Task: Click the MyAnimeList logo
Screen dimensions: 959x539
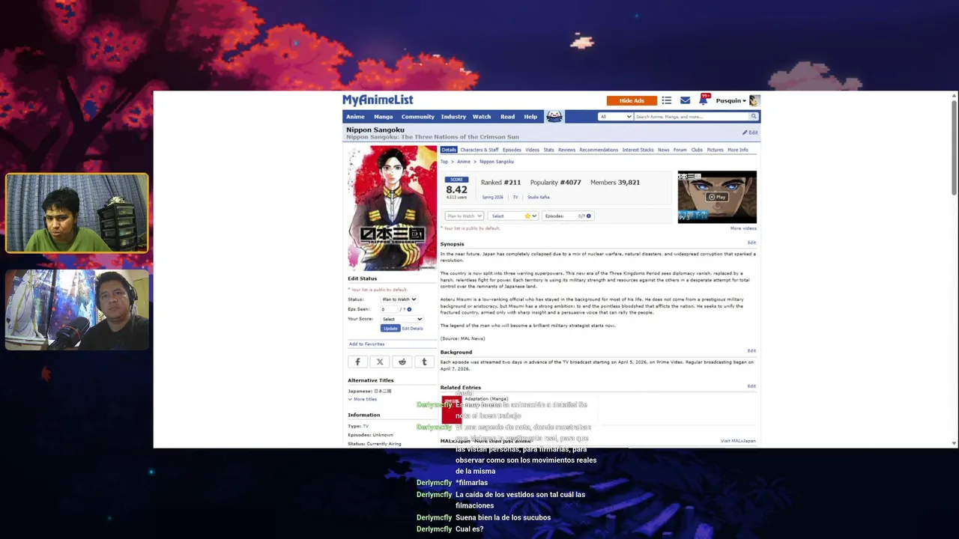Action: (378, 100)
